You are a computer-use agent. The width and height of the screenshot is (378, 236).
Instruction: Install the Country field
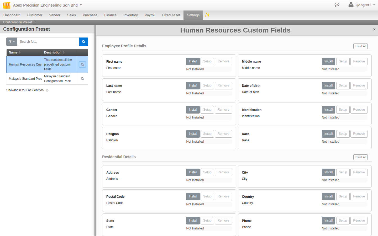[328, 196]
